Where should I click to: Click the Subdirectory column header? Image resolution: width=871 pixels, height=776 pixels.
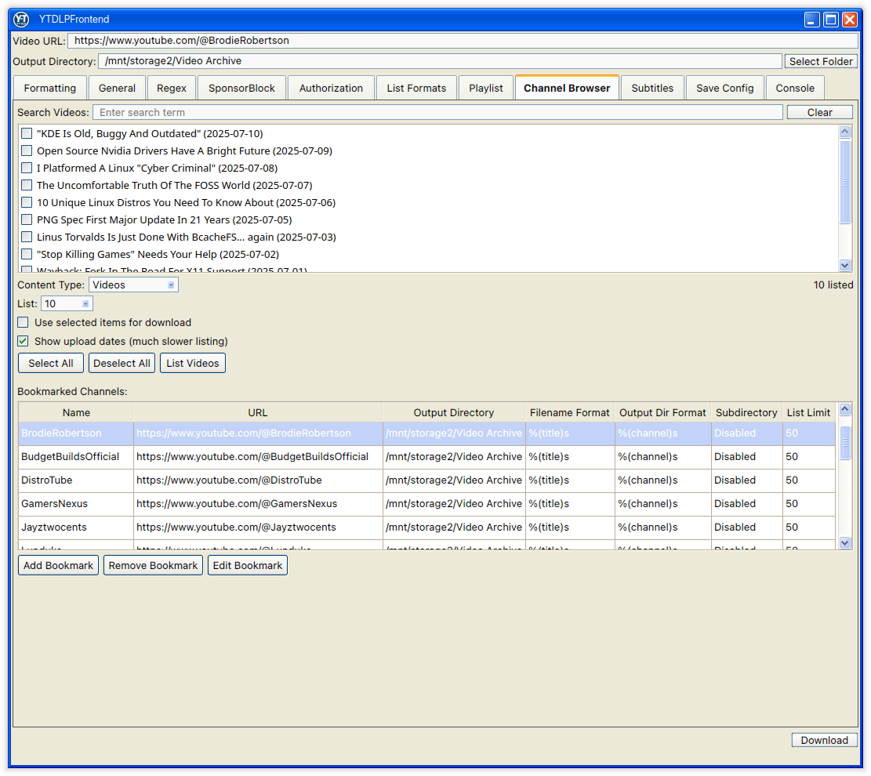click(x=746, y=413)
